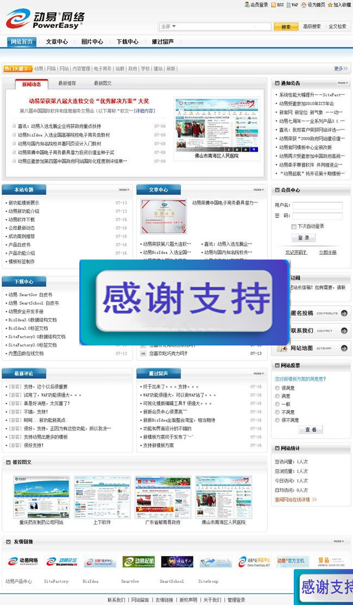The image size is (353, 605).
Task: Select 一般 poll option
Action: (x=277, y=404)
